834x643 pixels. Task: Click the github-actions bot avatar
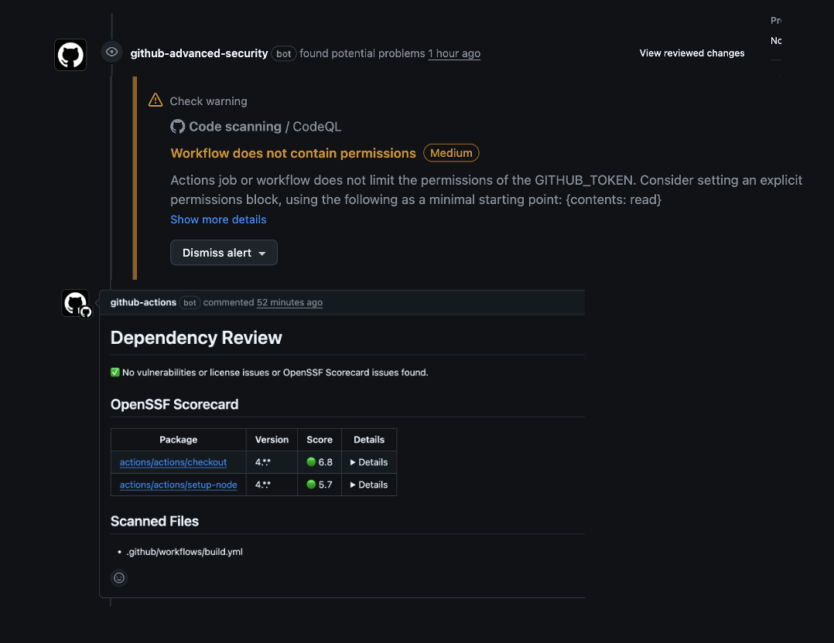[76, 303]
